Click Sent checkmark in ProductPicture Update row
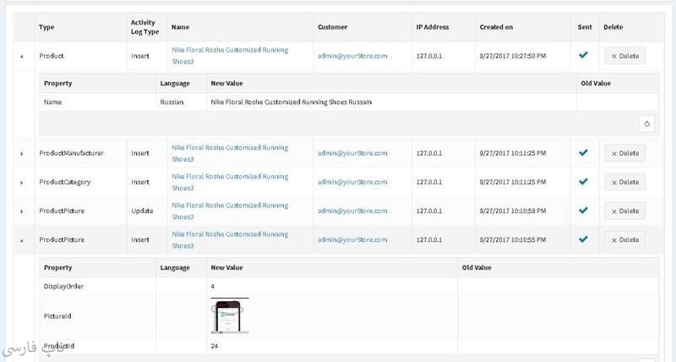The height and width of the screenshot is (362, 676). point(582,211)
